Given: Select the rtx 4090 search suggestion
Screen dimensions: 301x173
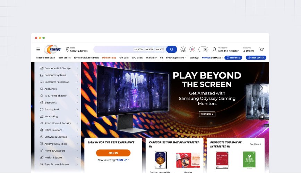Looking at the screenshot, I should point(149,49).
